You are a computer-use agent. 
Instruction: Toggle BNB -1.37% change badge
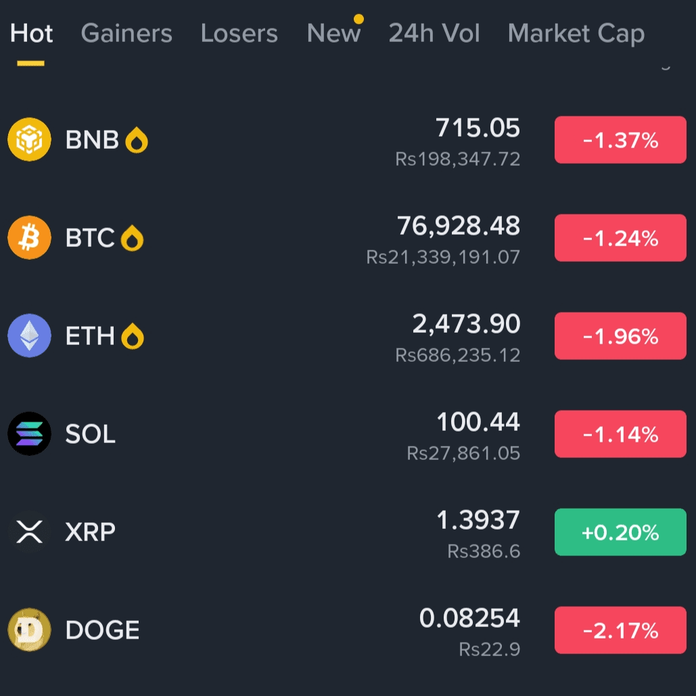click(620, 140)
